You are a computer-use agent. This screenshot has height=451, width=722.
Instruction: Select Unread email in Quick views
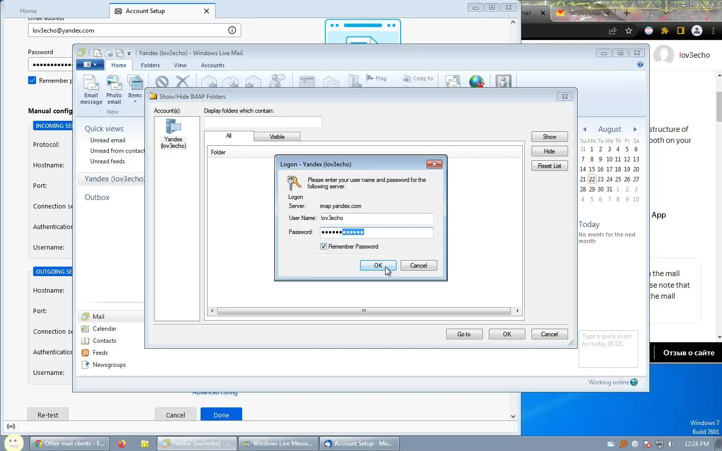(108, 140)
